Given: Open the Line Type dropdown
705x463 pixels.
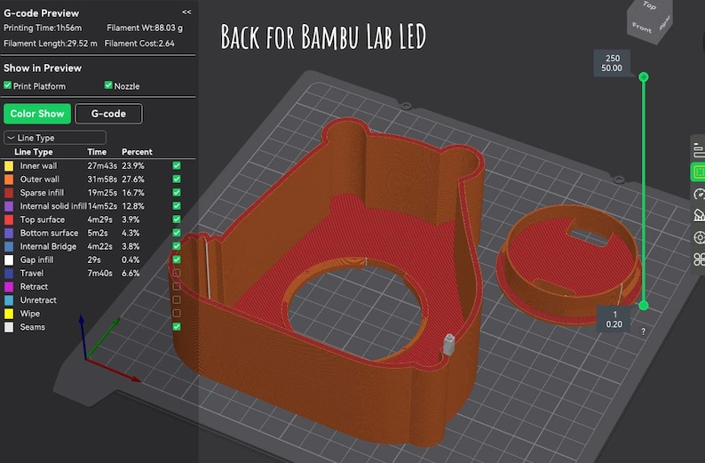Looking at the screenshot, I should [x=55, y=138].
